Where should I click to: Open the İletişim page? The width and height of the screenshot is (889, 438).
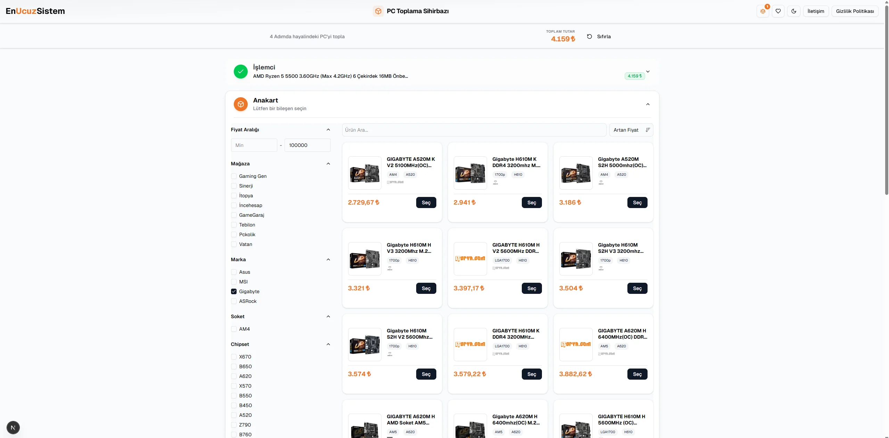(x=815, y=11)
